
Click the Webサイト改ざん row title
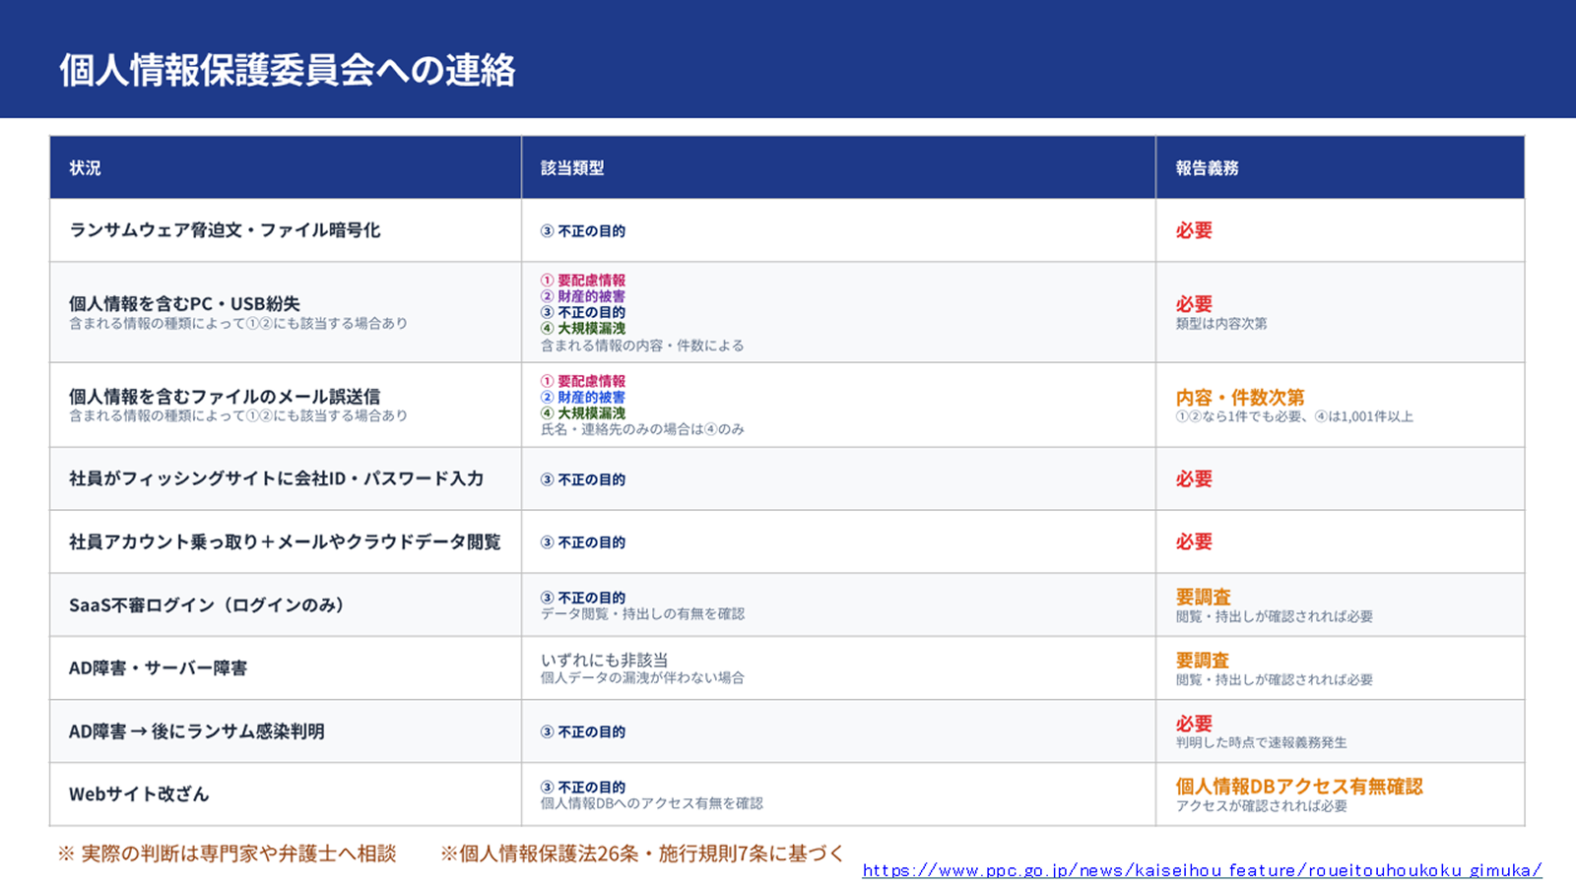(x=139, y=793)
